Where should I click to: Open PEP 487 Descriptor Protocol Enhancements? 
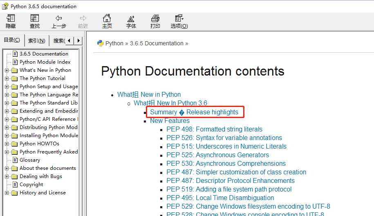[x=231, y=180]
